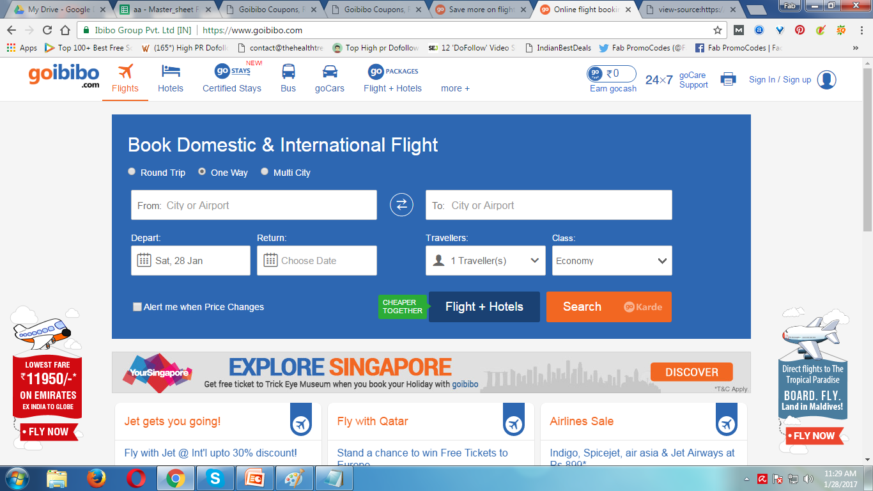Screen dimensions: 873x491
Task: Click DISCOVER on Singapore banner
Action: coord(691,372)
